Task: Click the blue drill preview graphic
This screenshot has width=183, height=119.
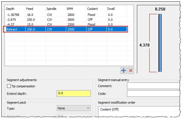Action: click(x=160, y=43)
